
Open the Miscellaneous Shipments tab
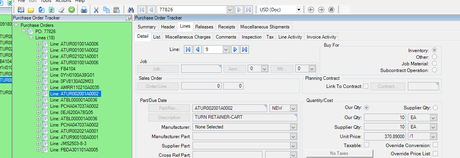[x=265, y=27]
